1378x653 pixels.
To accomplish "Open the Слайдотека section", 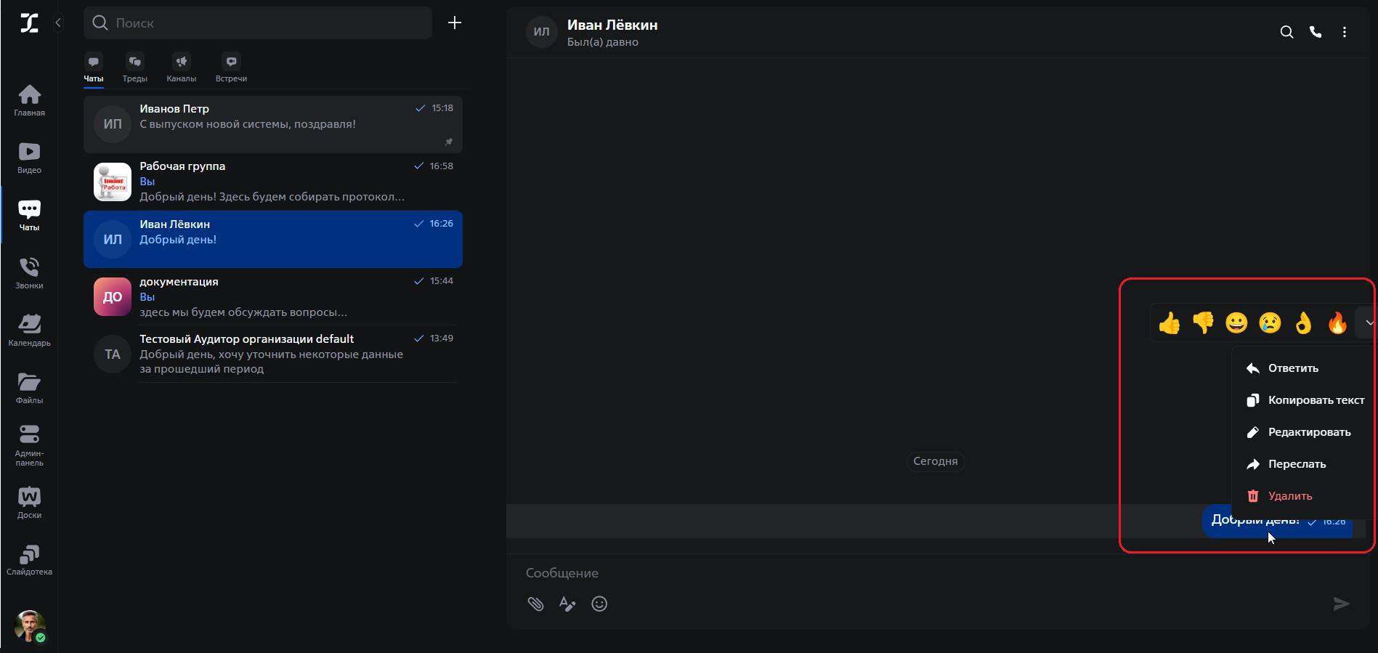I will [29, 560].
